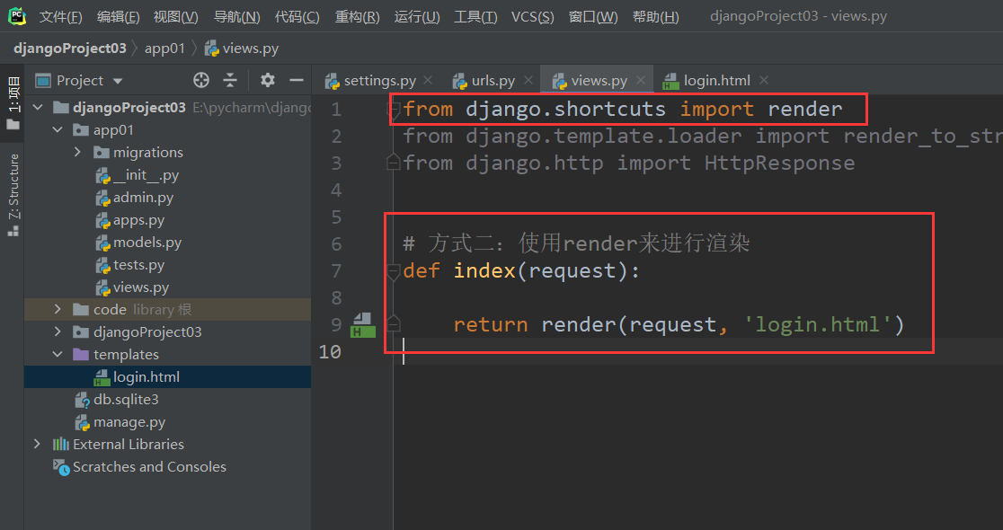Open the Project view dropdown
Viewport: 1003px width, 530px height.
(117, 81)
